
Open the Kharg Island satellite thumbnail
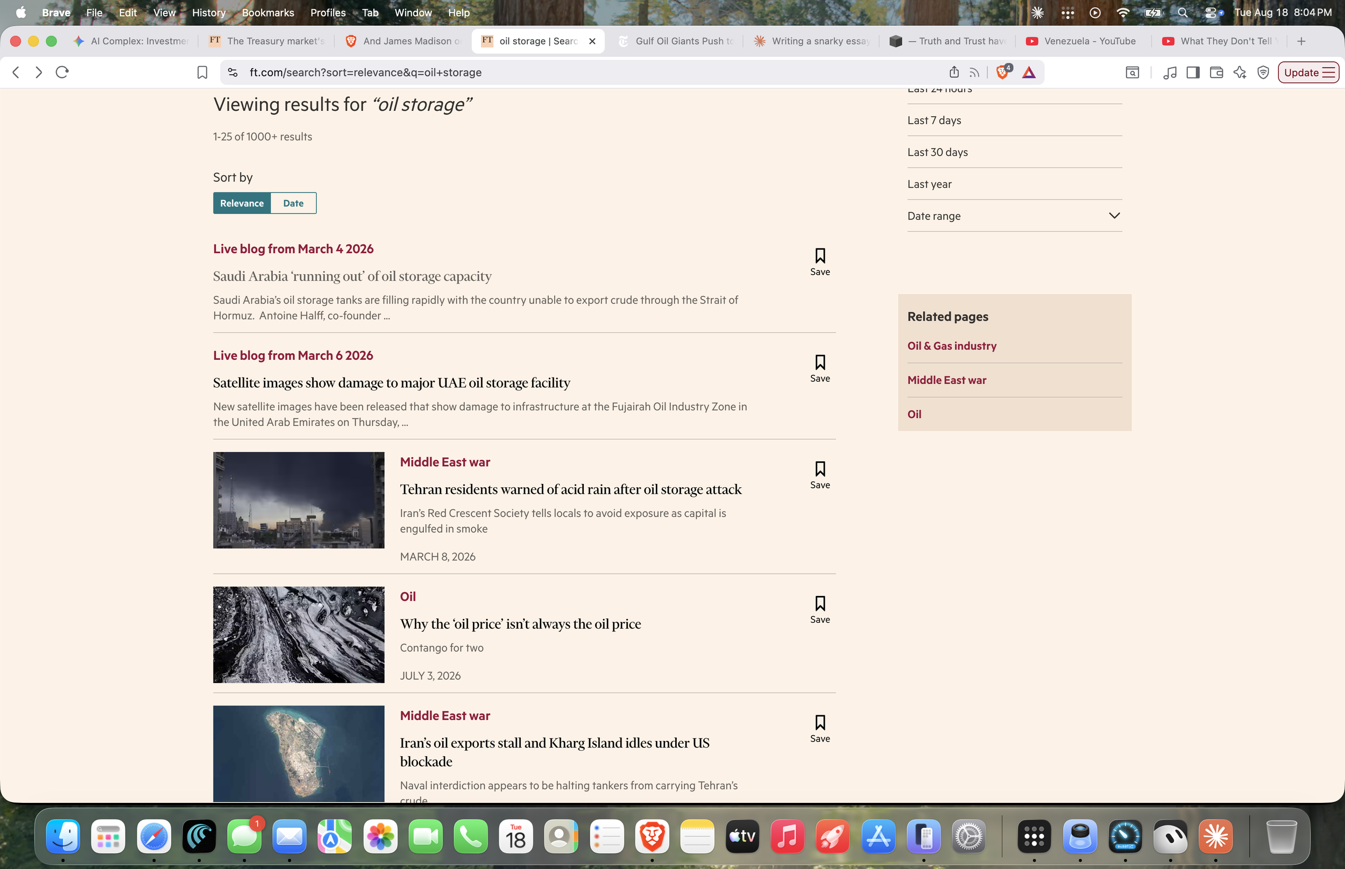[x=299, y=753]
